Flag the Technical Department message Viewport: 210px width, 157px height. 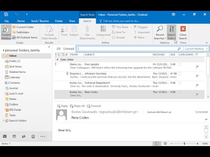pyautogui.click(x=197, y=85)
